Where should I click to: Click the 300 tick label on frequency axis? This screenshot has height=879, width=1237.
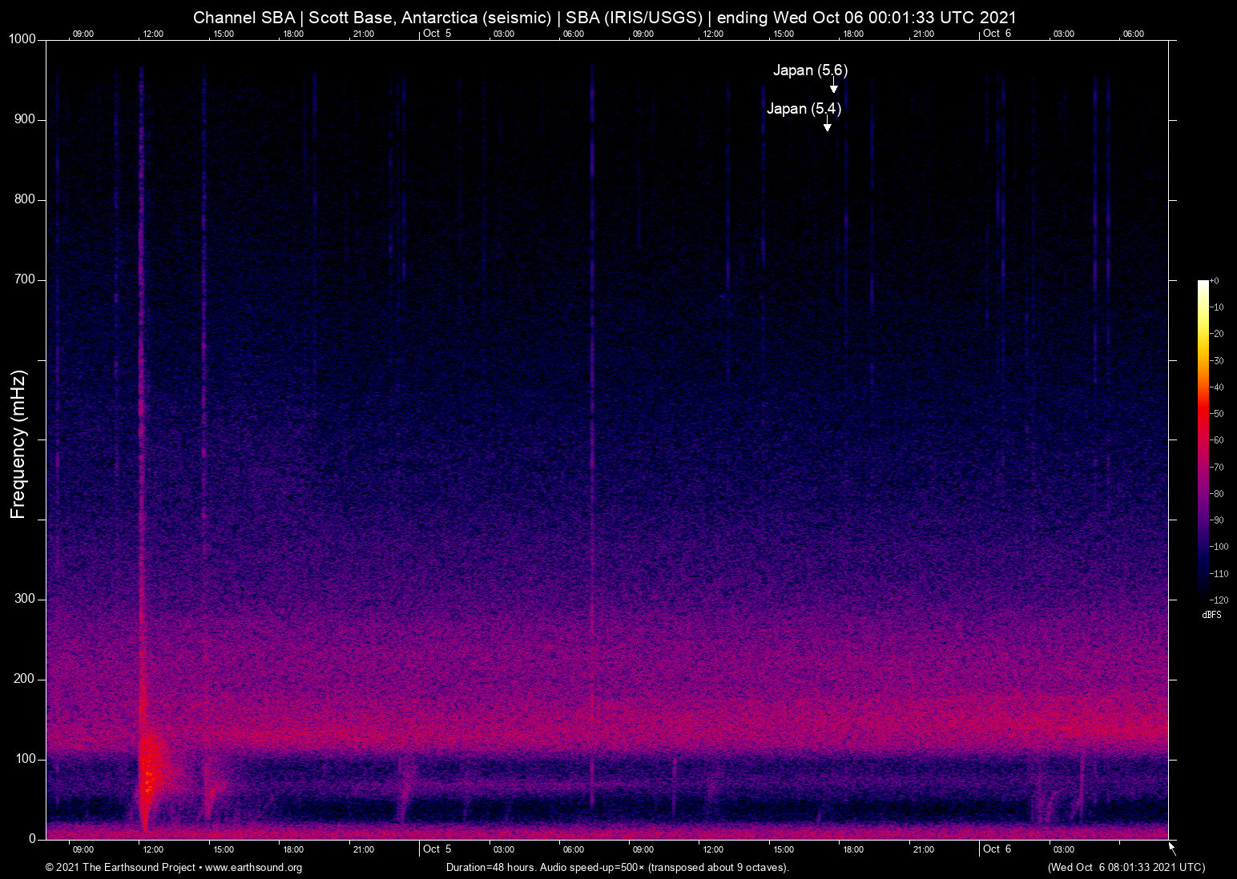25,599
